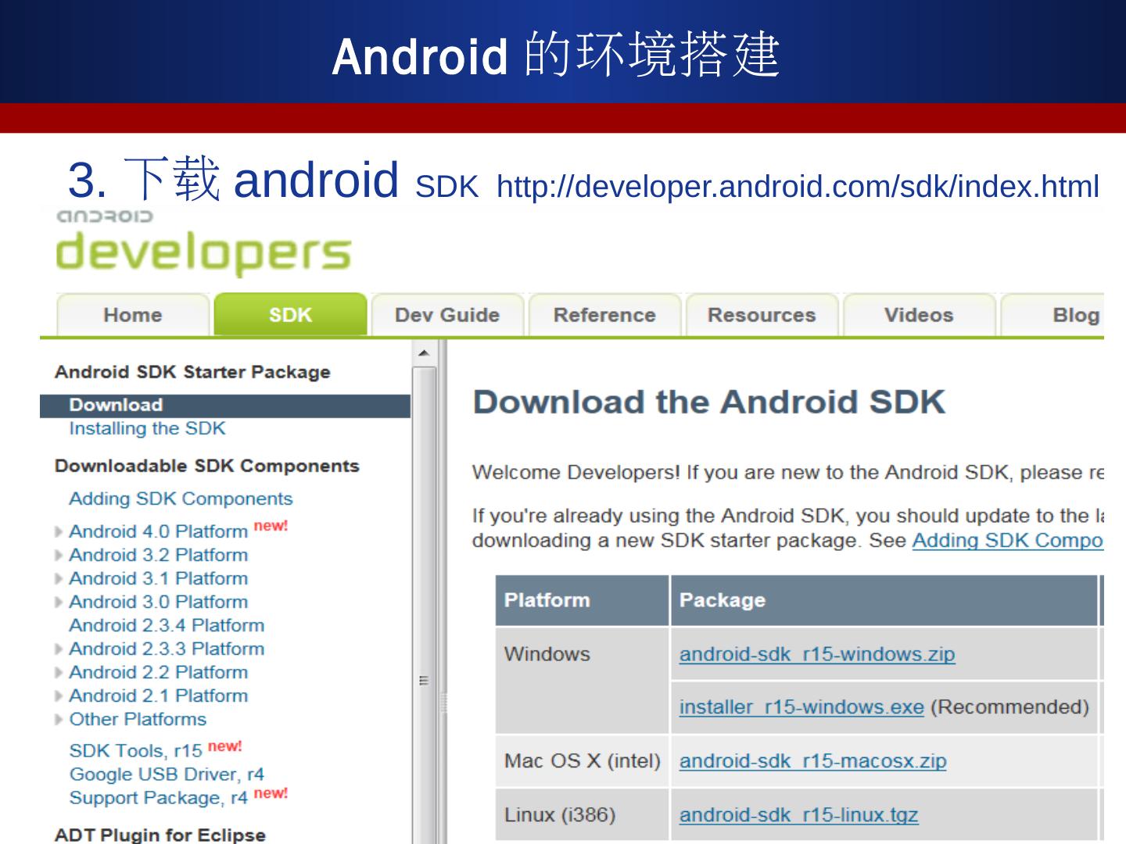Open Android 3.2 Platform link
This screenshot has height=844, width=1126.
(158, 555)
